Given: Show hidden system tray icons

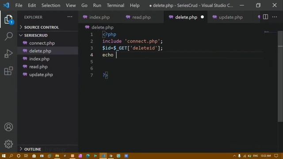Looking at the screenshot, I should [234, 156].
